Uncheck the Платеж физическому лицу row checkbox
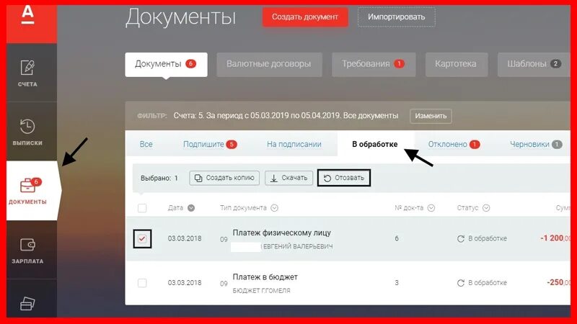Screen dimensions: 577x324 (142, 239)
